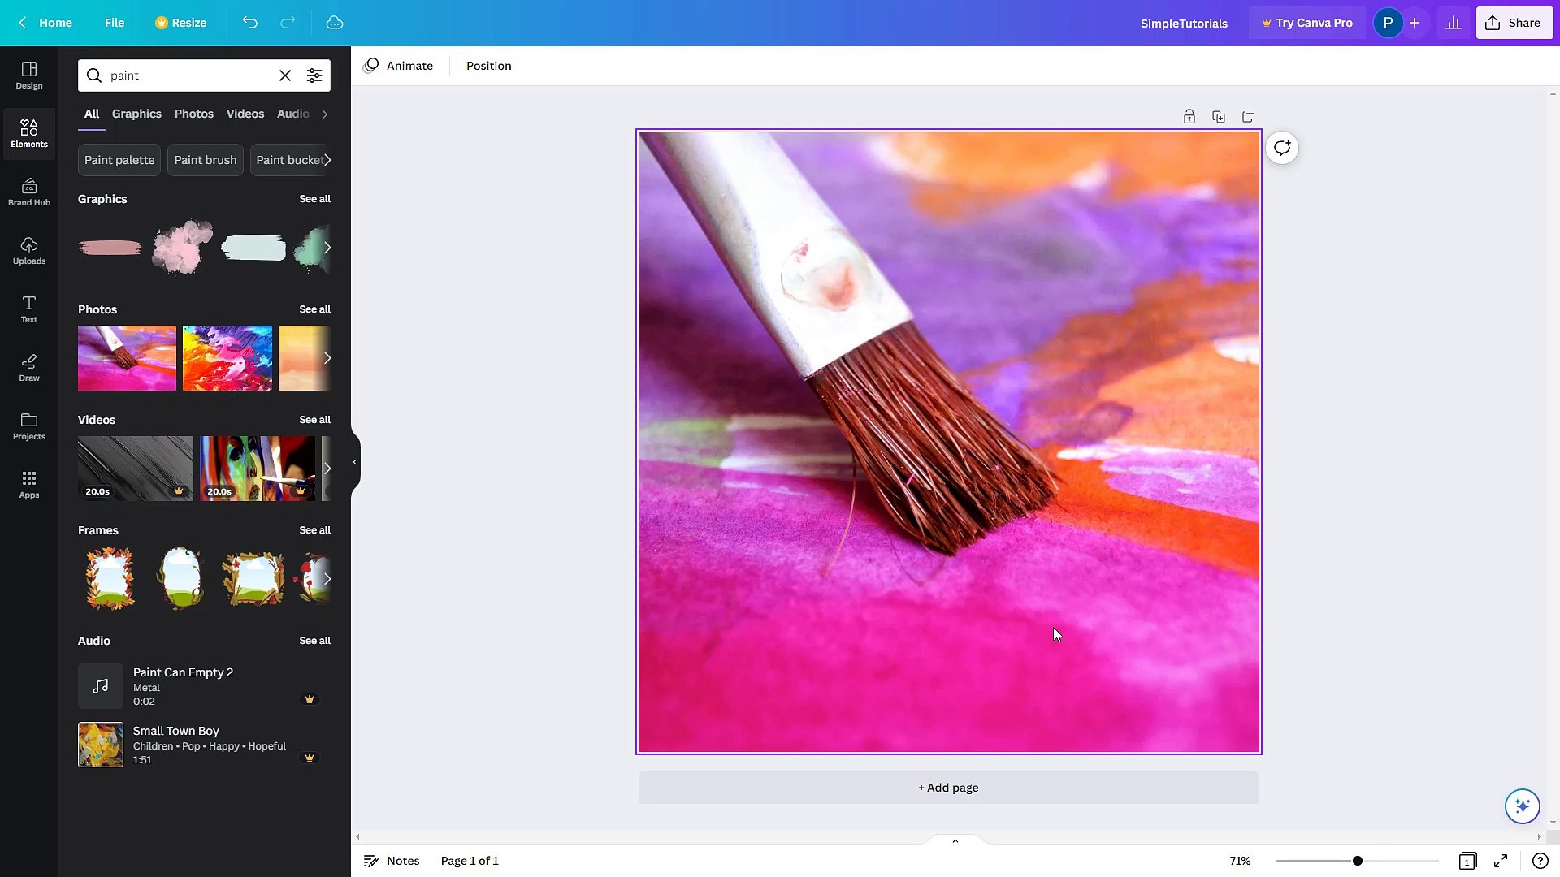Screen dimensions: 1560x877
Task: Switch to the Photos tab
Action: [193, 114]
